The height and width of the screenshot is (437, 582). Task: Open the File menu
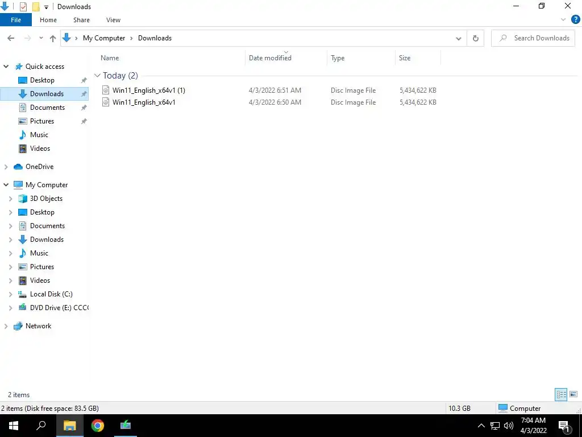coord(16,20)
